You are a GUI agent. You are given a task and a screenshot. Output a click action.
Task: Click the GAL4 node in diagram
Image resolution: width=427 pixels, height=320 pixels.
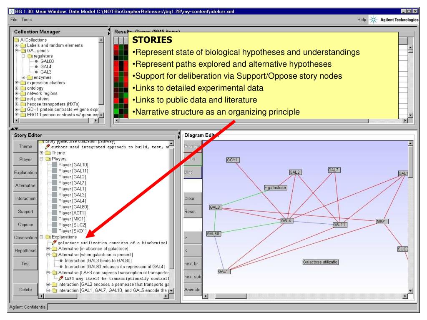point(286,221)
